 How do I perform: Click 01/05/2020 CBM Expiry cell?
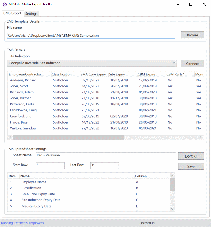(148, 92)
